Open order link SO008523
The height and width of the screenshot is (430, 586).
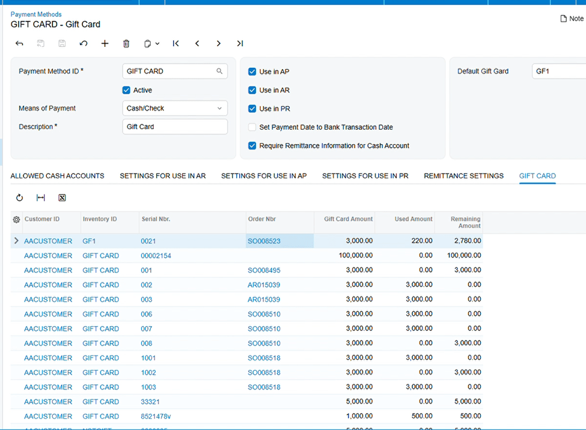pyautogui.click(x=264, y=241)
